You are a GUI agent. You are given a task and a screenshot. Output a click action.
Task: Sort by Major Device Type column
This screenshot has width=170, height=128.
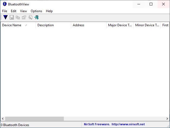pyautogui.click(x=120, y=25)
